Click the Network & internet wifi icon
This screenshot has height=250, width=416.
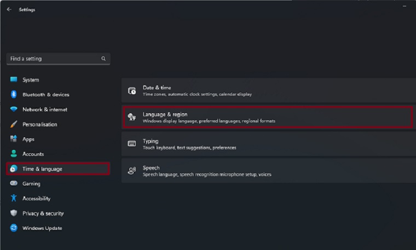point(14,109)
